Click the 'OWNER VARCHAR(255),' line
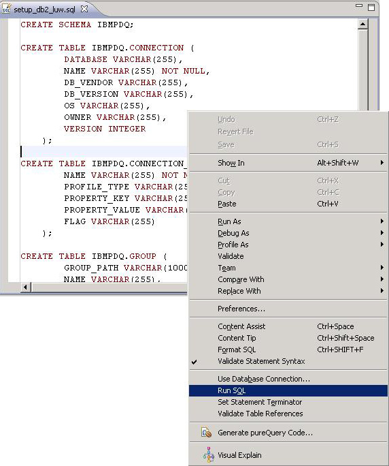 (x=115, y=117)
